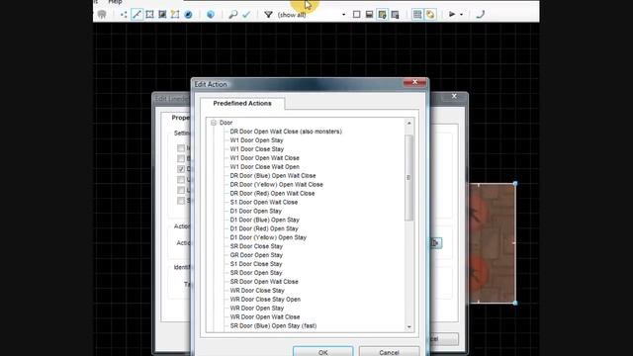
Task: Select 'W1 Door Open Wait Close'
Action: pyautogui.click(x=264, y=158)
